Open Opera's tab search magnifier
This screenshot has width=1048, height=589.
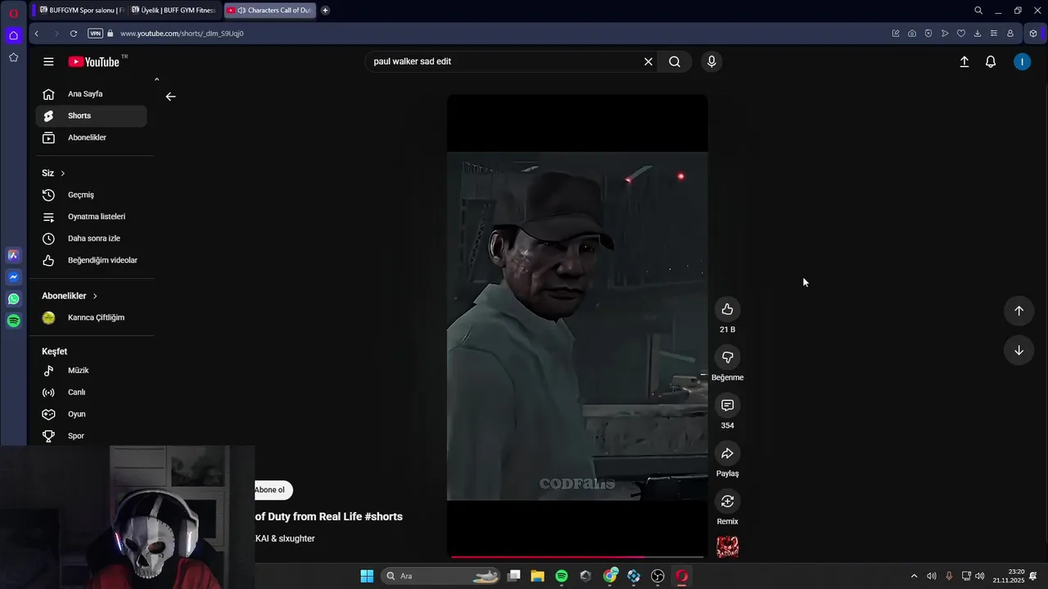pyautogui.click(x=978, y=11)
